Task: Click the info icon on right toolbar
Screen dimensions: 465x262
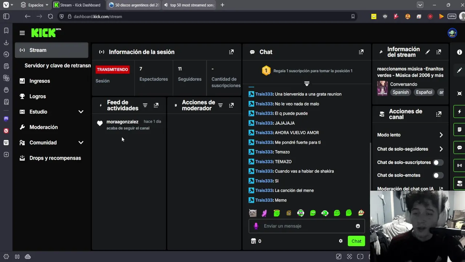Action: [x=460, y=52]
